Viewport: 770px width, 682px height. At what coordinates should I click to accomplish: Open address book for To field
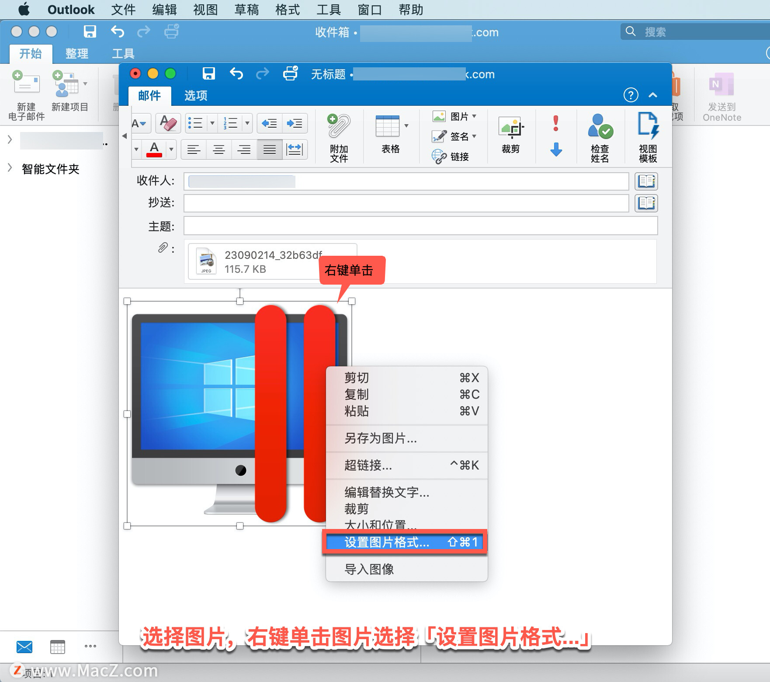[646, 181]
